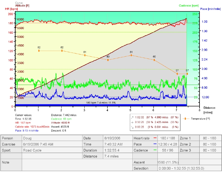Click the cursor value 'Pace: 9:13 min/mile'
Viewport: 222px width, 172px height.
click(27, 131)
